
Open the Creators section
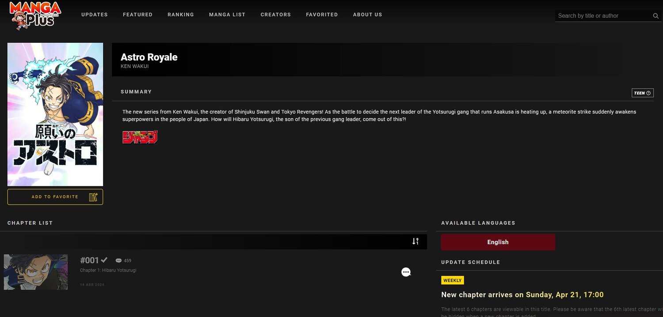click(275, 15)
